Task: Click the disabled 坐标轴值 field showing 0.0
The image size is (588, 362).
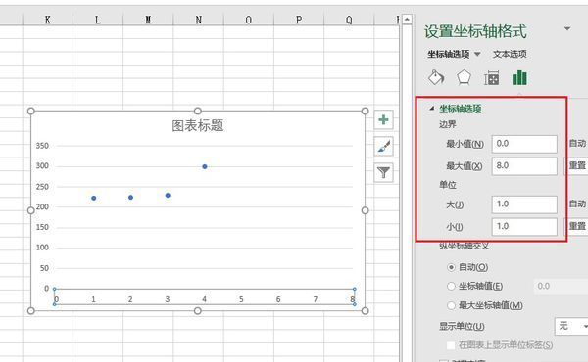Action: (x=561, y=287)
